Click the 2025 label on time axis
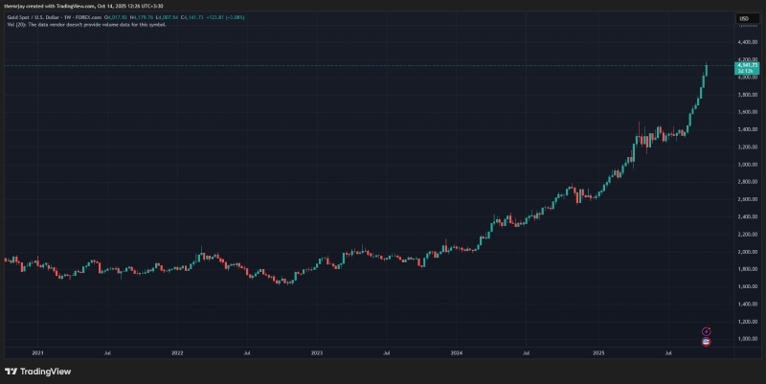The image size is (766, 384). [597, 352]
